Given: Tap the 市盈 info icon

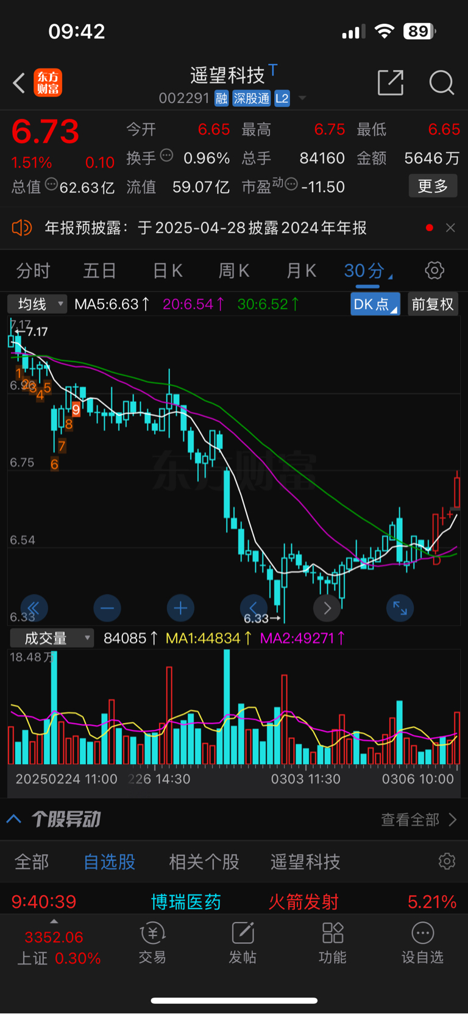Looking at the screenshot, I should 291,184.
